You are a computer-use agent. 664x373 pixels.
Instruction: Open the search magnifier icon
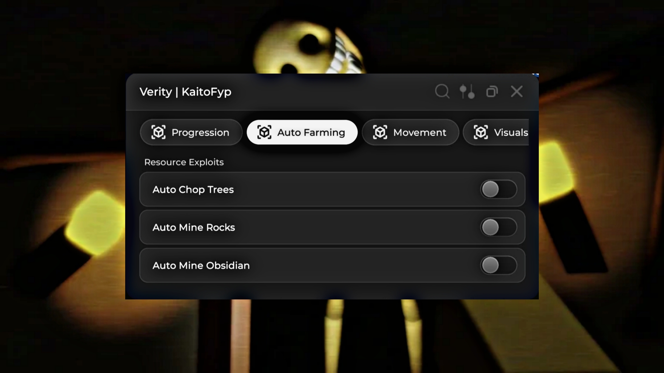click(x=442, y=92)
